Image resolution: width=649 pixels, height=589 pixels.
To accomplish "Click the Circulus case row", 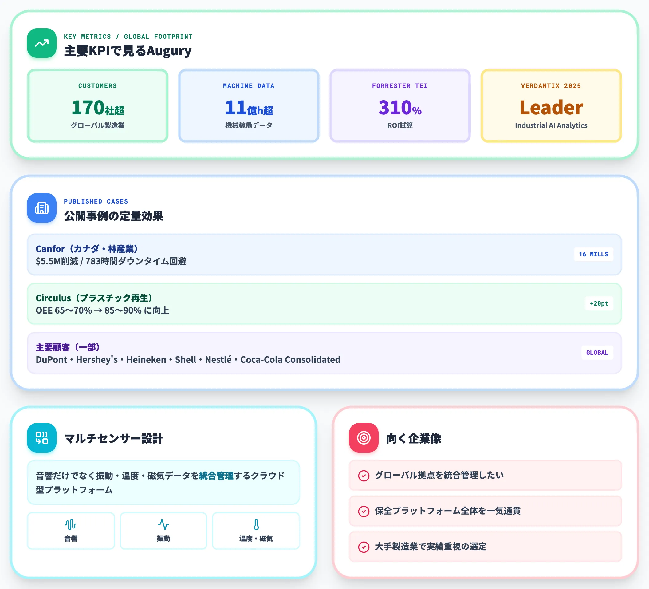I will tap(324, 304).
